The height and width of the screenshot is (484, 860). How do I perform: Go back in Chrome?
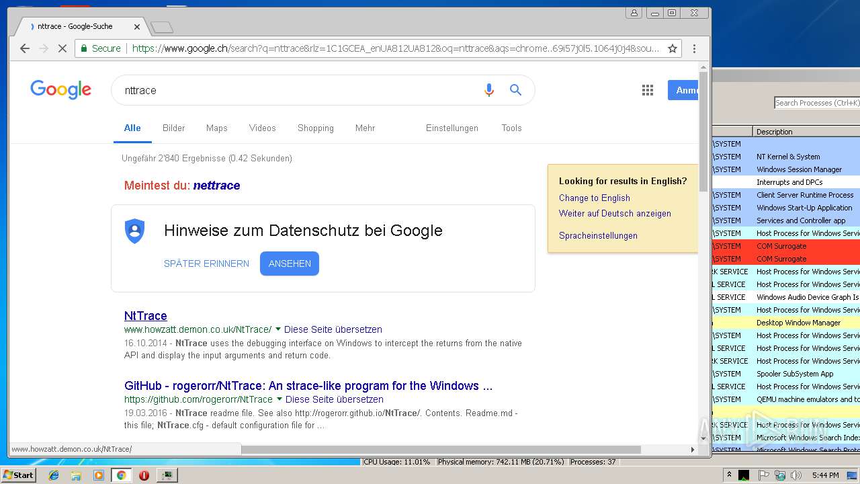tap(25, 48)
